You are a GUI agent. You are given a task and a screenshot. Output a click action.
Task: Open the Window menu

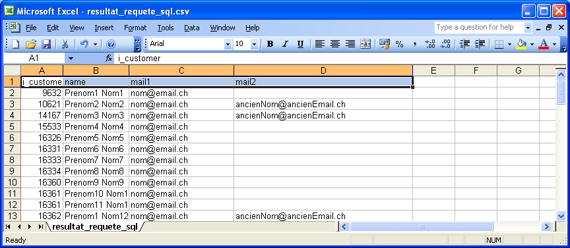[x=222, y=28]
